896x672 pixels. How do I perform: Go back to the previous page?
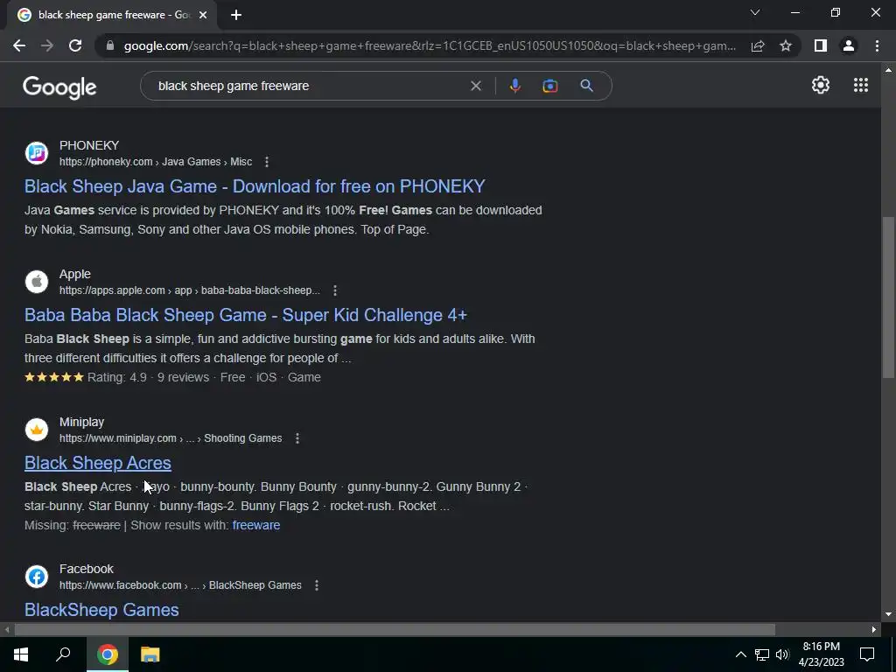(x=19, y=45)
